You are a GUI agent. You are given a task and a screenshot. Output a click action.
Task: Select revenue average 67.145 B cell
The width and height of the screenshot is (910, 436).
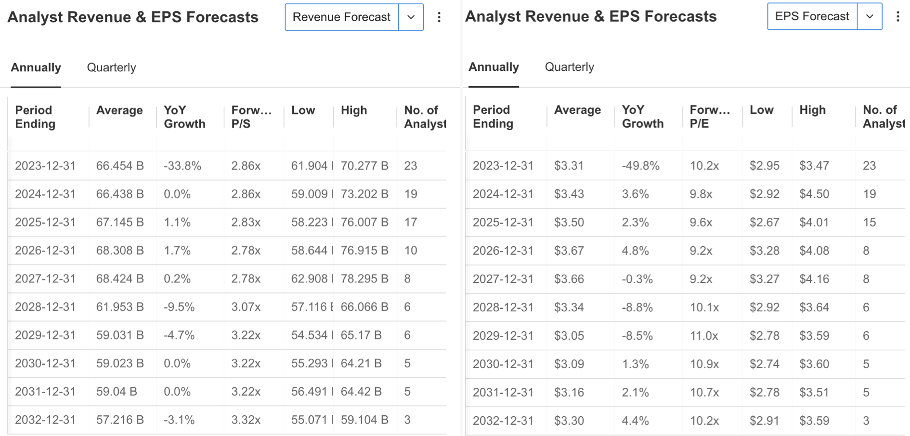click(x=120, y=222)
